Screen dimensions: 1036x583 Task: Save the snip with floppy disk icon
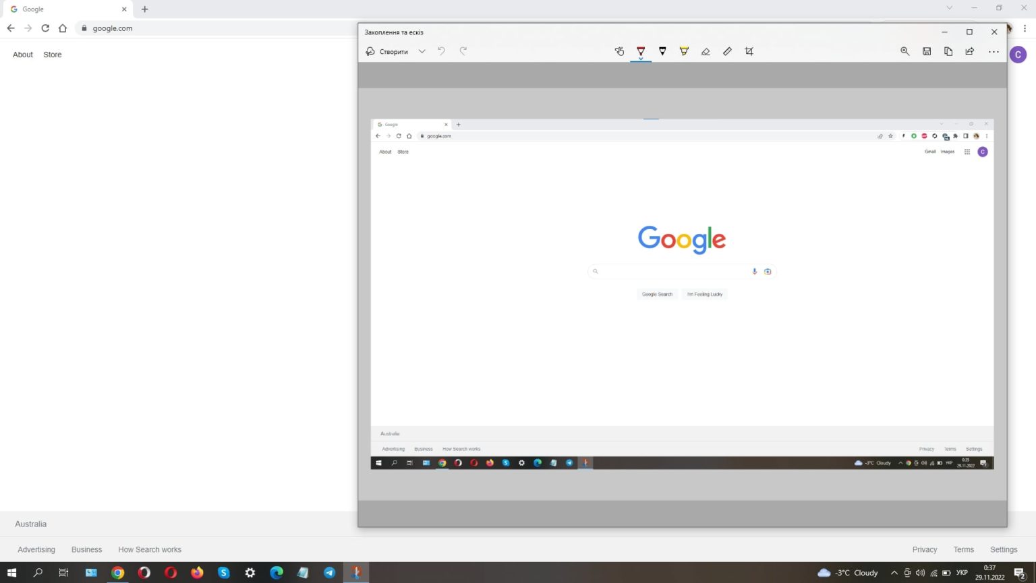pos(927,51)
